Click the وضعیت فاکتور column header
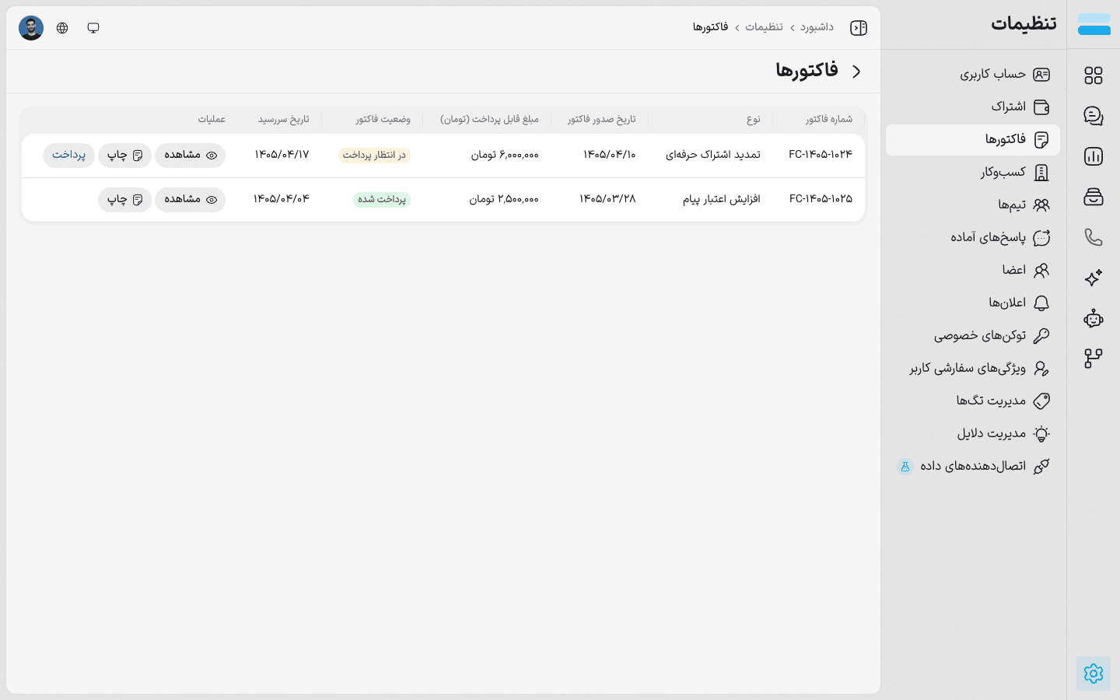Screen dimensions: 1120x700 [383, 119]
